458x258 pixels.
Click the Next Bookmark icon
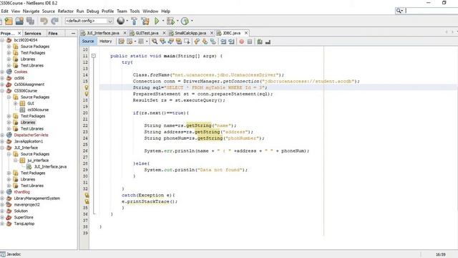(205, 42)
